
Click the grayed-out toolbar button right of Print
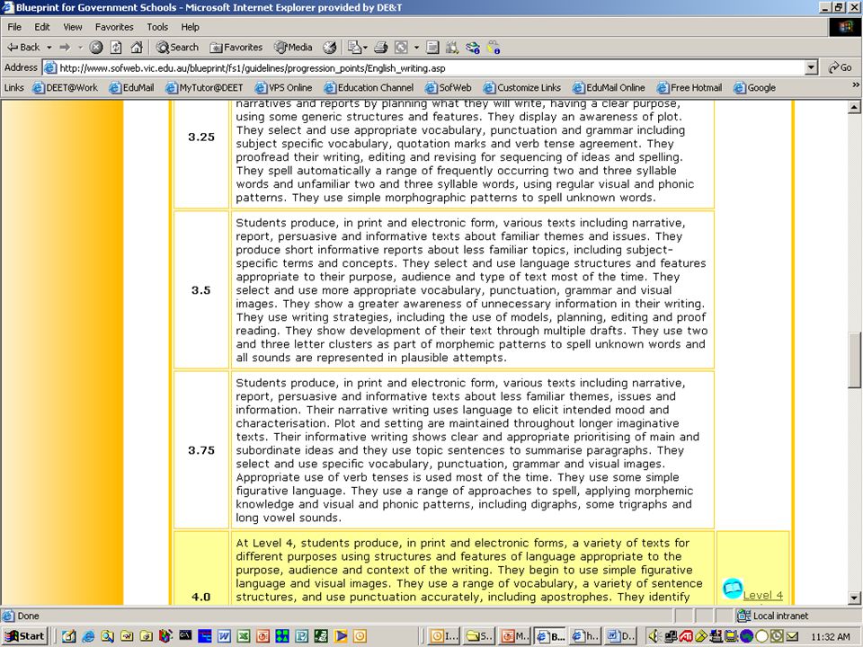pos(401,48)
